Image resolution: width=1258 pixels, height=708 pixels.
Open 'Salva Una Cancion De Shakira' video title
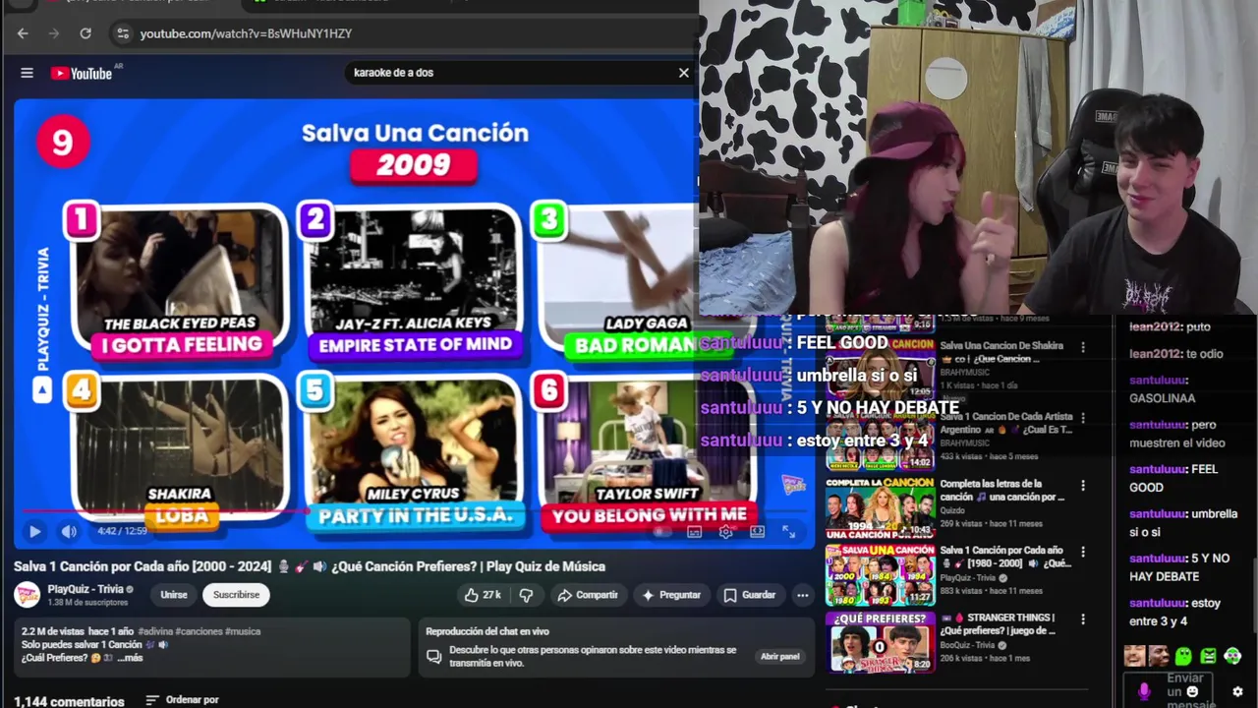[1001, 352]
